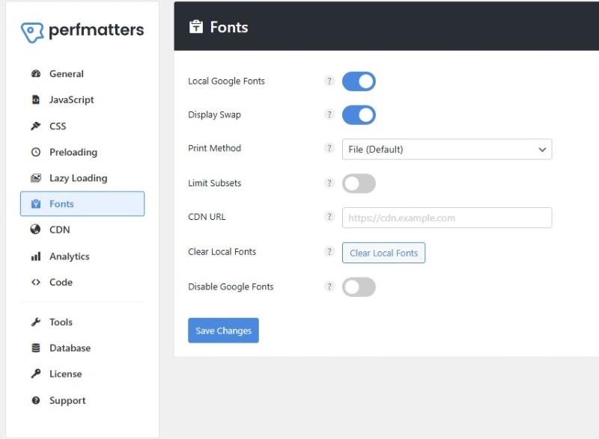Click the Lazy Loading image icon
Viewport: 599px width, 439px height.
pos(35,178)
